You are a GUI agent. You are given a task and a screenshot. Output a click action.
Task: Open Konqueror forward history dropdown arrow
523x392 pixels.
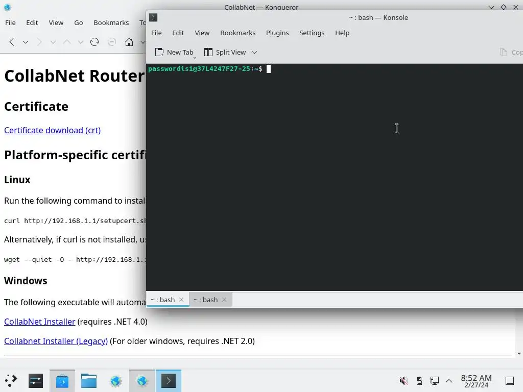pos(53,42)
